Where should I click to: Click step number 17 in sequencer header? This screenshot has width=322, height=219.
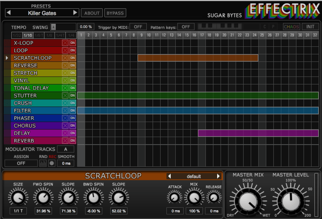(x=202, y=35)
